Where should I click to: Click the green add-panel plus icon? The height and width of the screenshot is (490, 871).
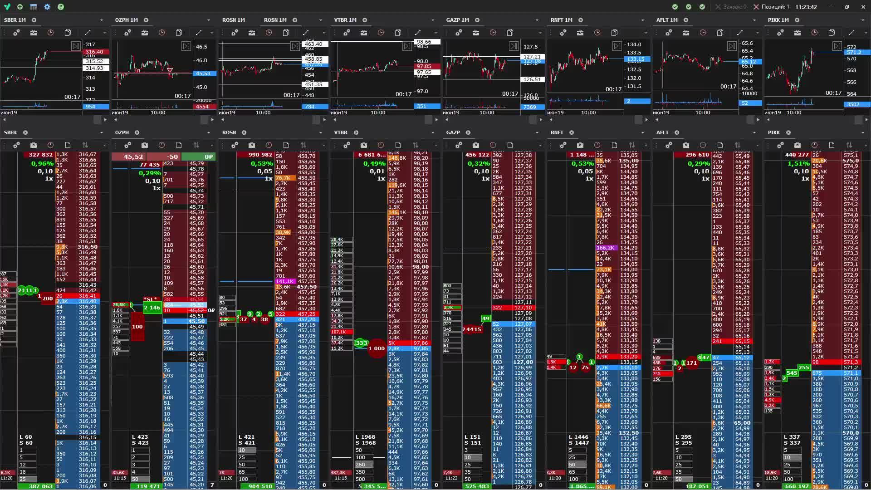pyautogui.click(x=20, y=7)
